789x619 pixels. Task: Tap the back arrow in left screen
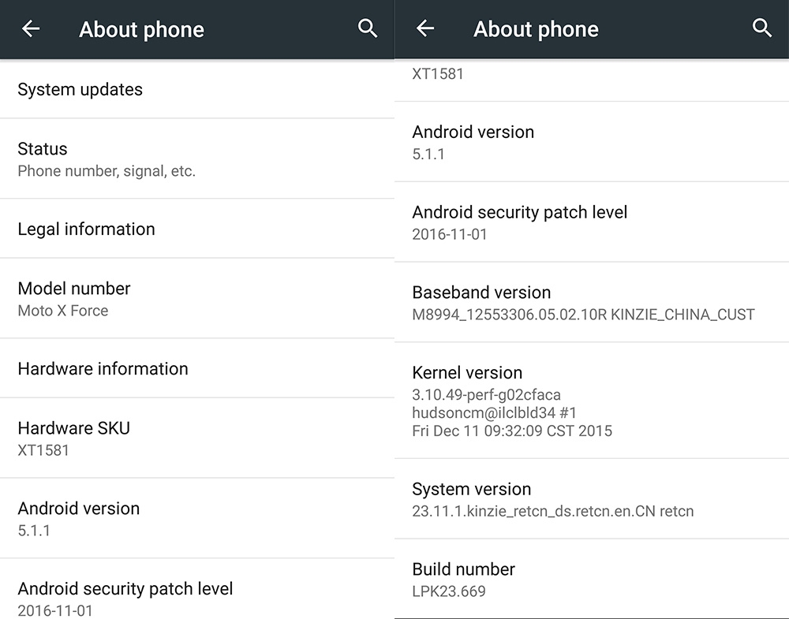point(31,28)
